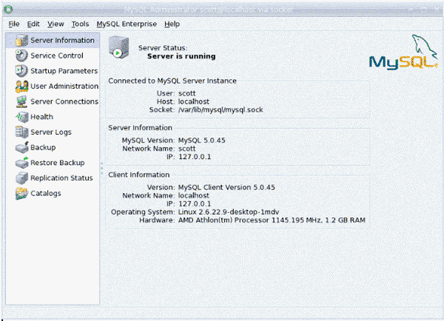
Task: Click the Backup drive icon
Action: [21, 147]
